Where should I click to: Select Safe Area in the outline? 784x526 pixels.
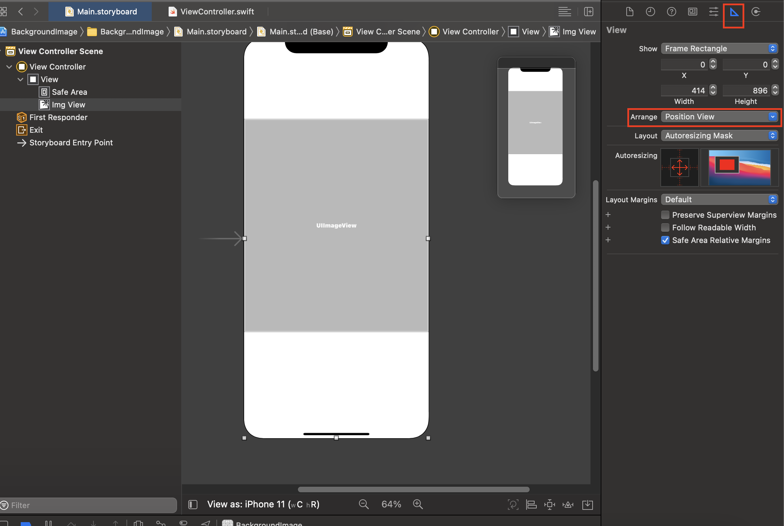(69, 92)
